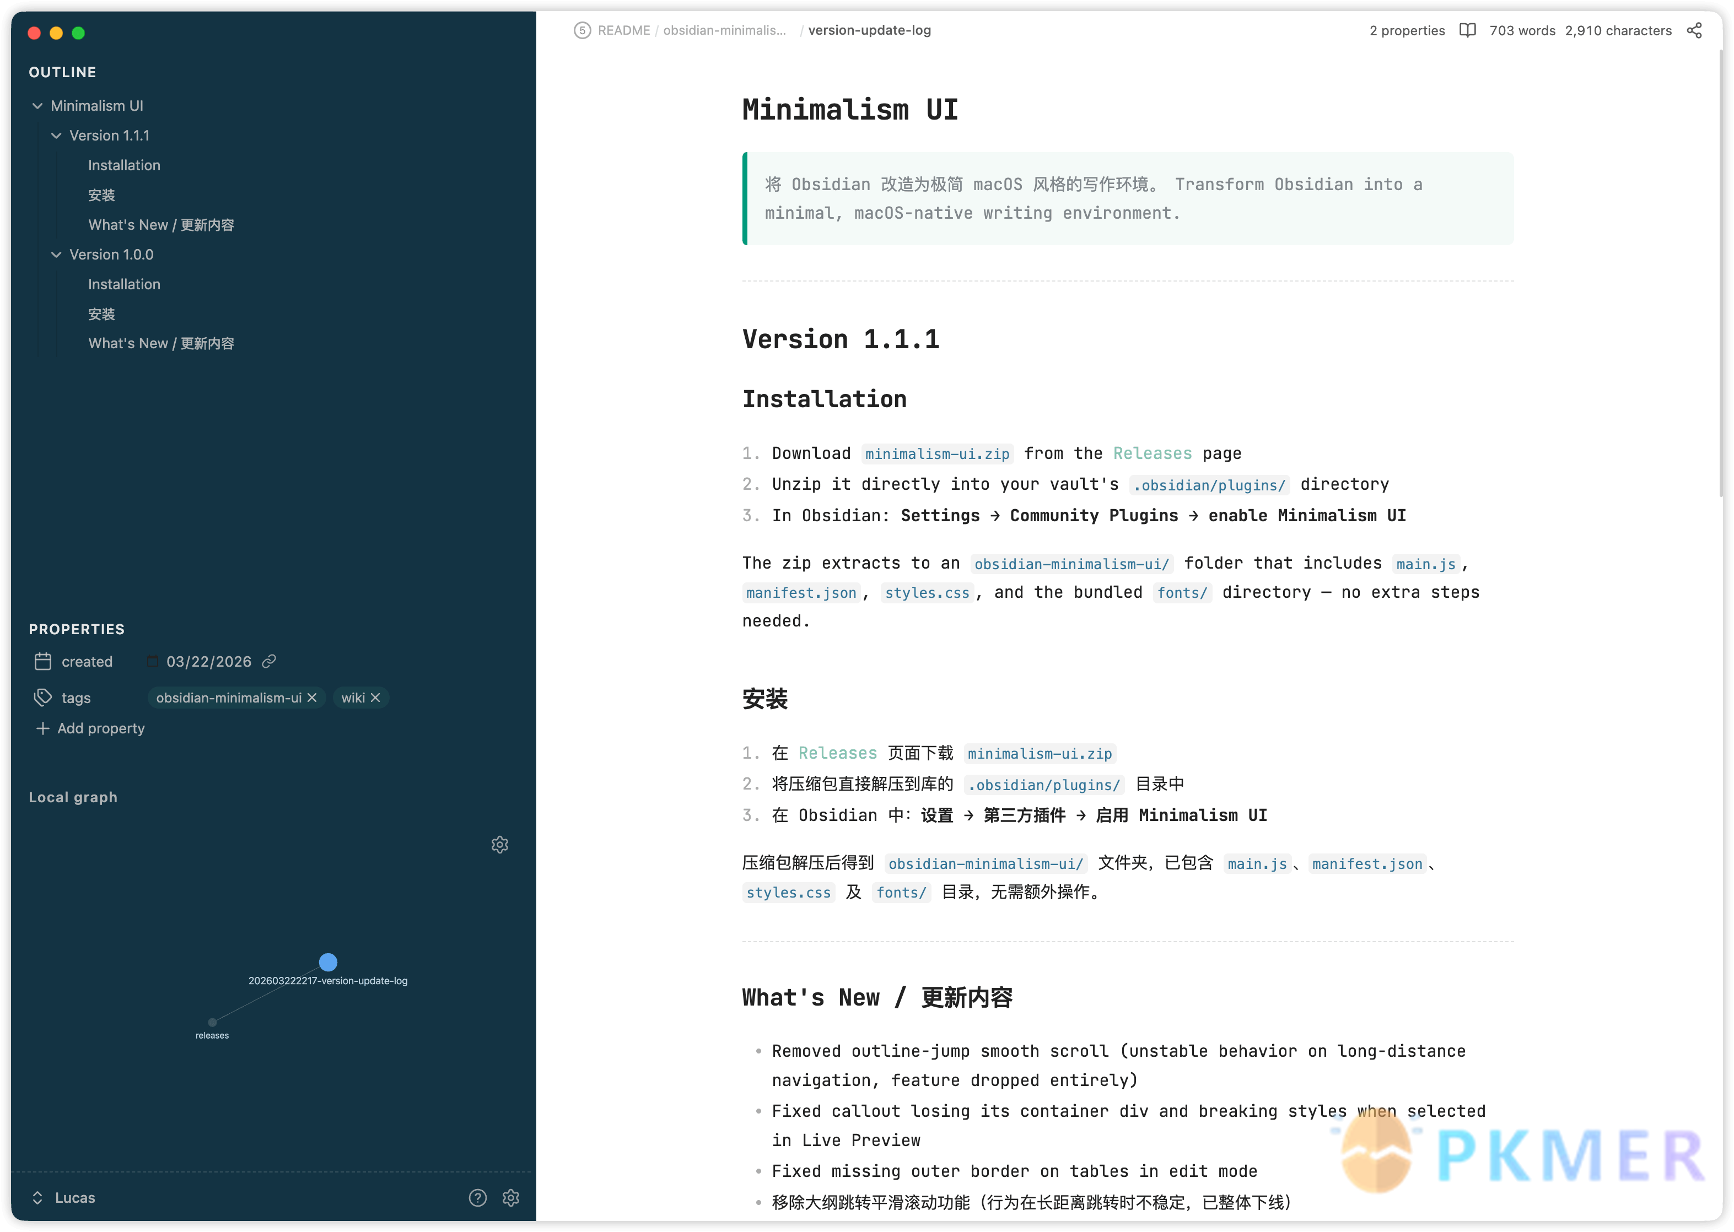The image size is (1734, 1232).
Task: Select the releases graph node
Action: coord(213,1022)
